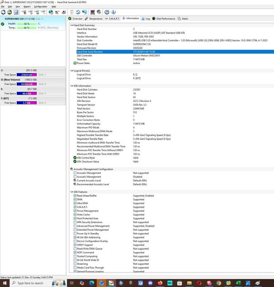Click the Temp 40 °C progress bar
The height and width of the screenshot is (287, 274).
point(27,28)
